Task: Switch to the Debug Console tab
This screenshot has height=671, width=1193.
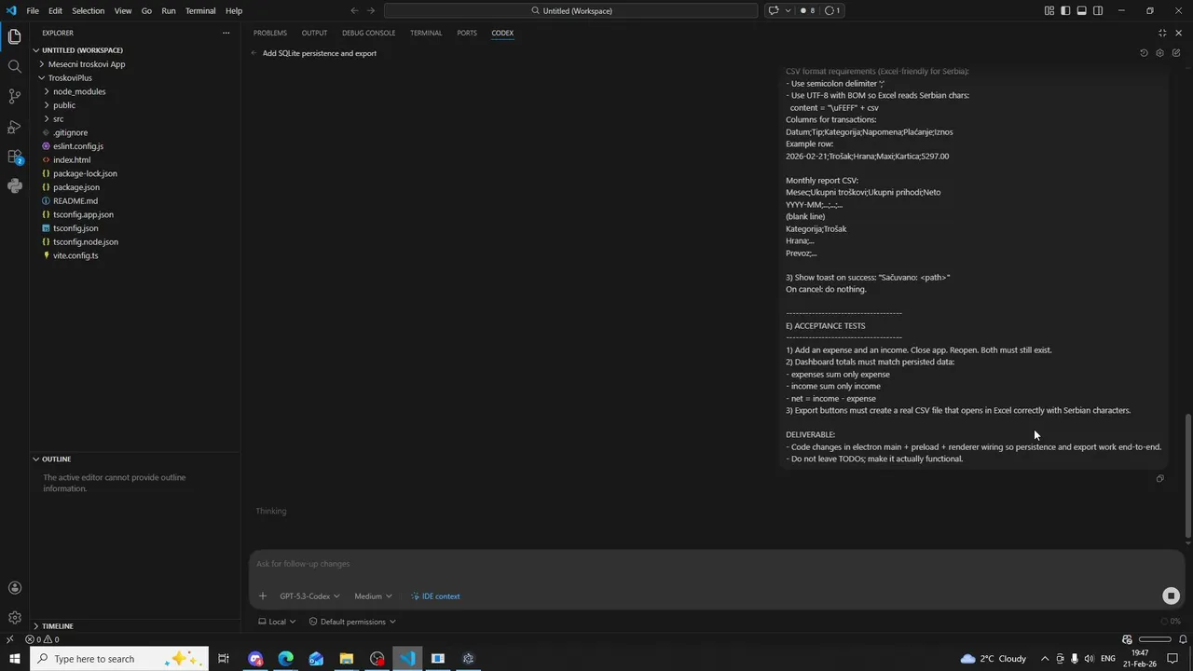Action: (x=368, y=33)
